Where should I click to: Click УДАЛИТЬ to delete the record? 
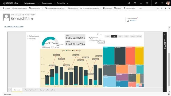pyautogui.click(x=107, y=8)
